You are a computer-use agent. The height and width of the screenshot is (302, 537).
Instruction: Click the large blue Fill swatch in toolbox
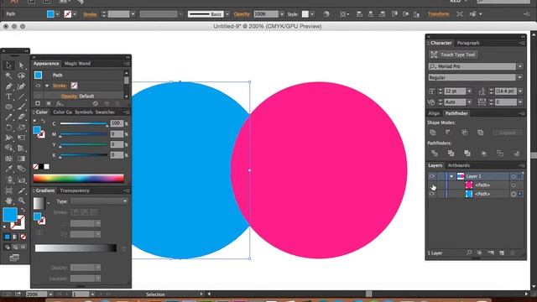(x=10, y=215)
